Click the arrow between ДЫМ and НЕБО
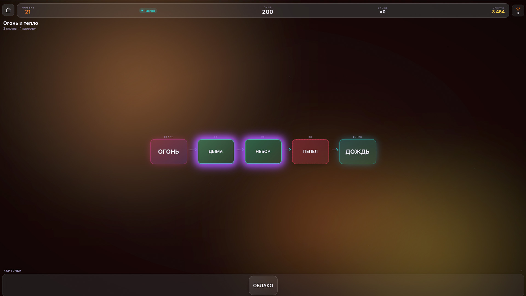The height and width of the screenshot is (296, 526). click(240, 150)
